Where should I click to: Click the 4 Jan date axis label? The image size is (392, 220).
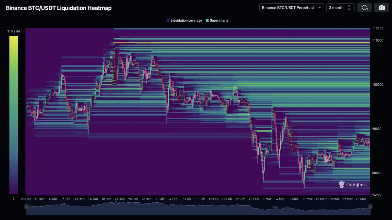pos(53,199)
